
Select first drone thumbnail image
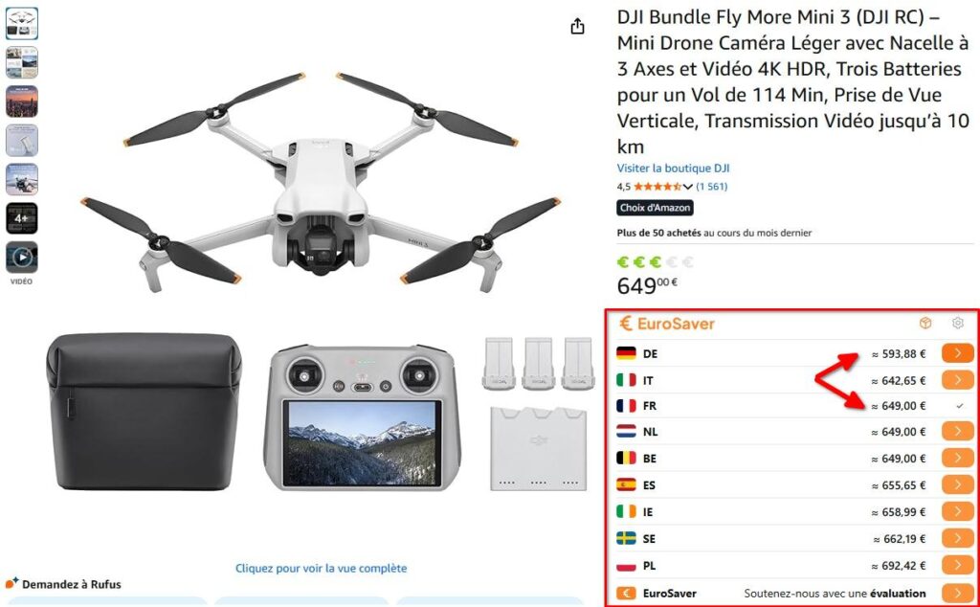pos(22,23)
